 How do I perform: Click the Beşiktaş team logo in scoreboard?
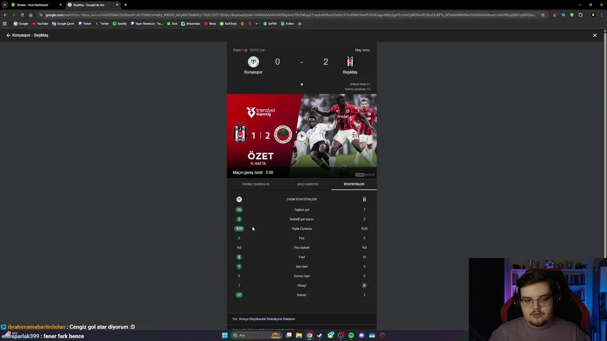click(350, 62)
